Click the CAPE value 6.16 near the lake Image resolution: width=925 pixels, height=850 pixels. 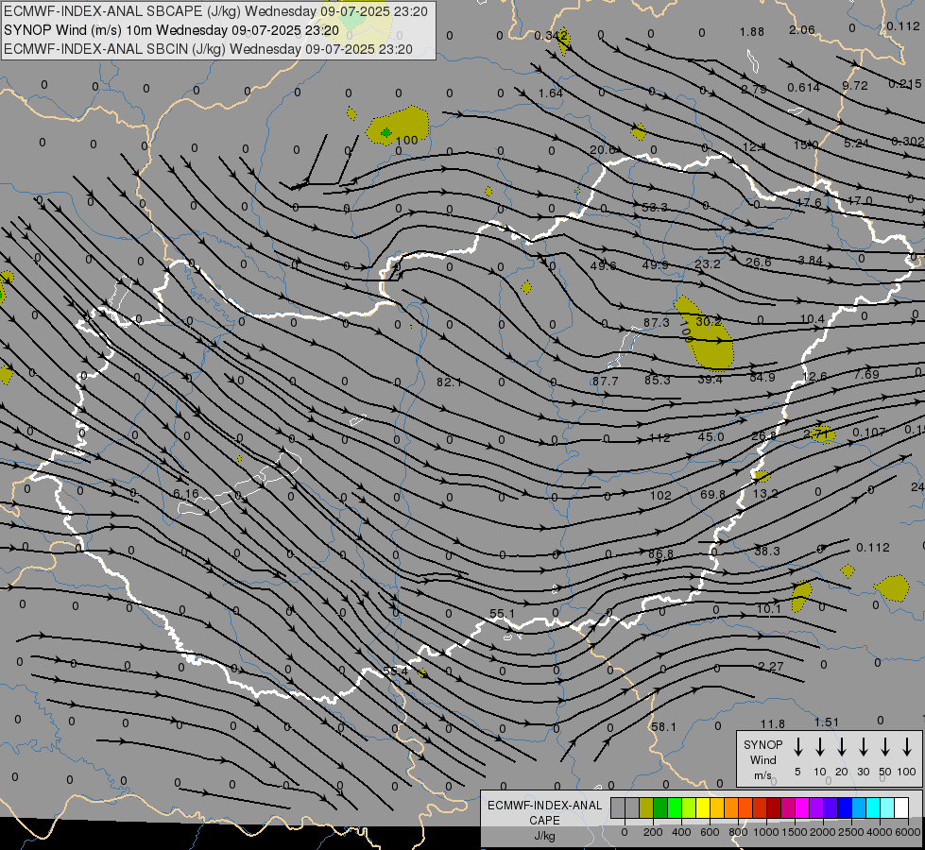pos(186,494)
